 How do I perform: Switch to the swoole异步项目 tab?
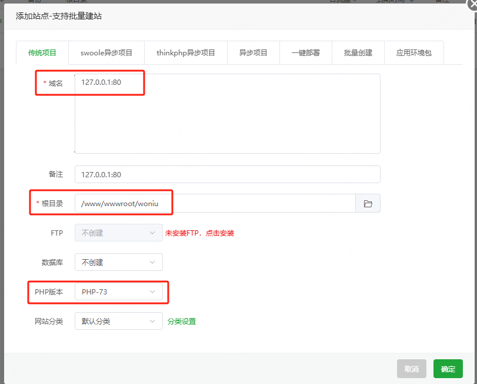click(x=105, y=52)
